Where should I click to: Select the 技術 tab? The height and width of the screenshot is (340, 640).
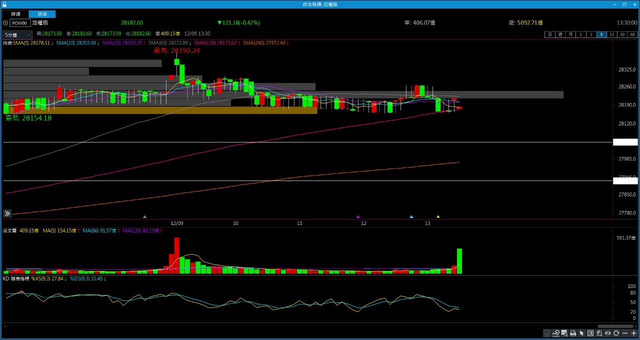(42, 14)
